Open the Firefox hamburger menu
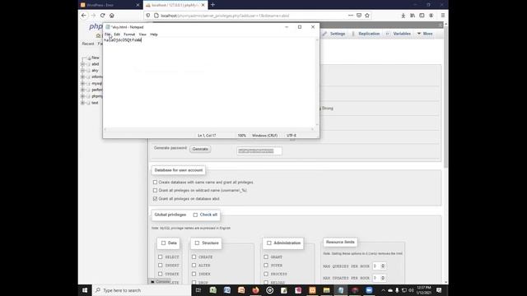The height and width of the screenshot is (296, 527). 443,16
